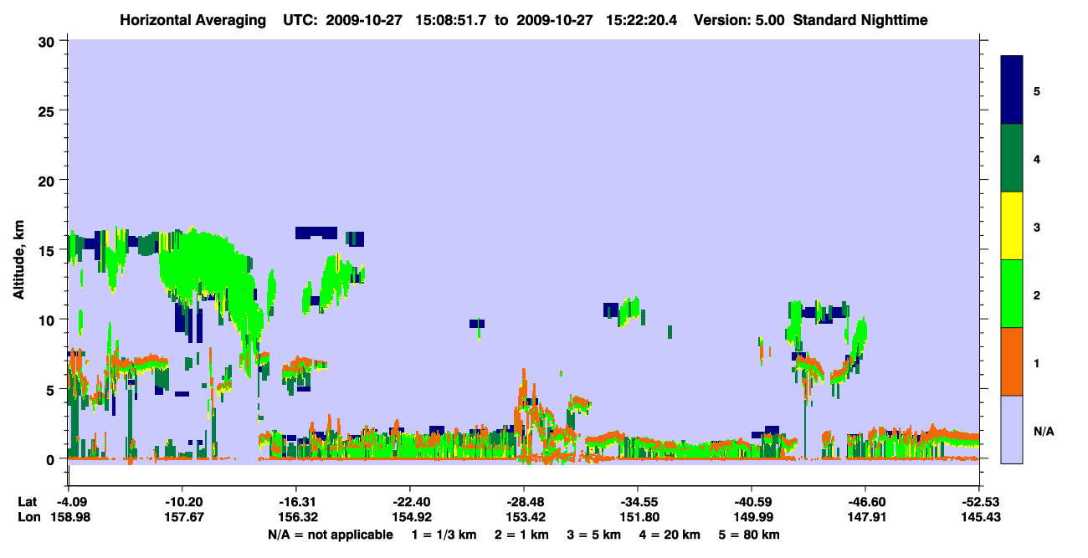Click latitude value -40.59
The height and width of the screenshot is (558, 1088).
coord(752,502)
